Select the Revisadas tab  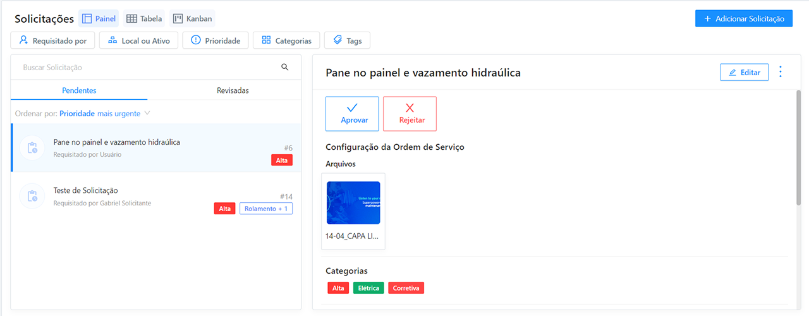coord(233,90)
